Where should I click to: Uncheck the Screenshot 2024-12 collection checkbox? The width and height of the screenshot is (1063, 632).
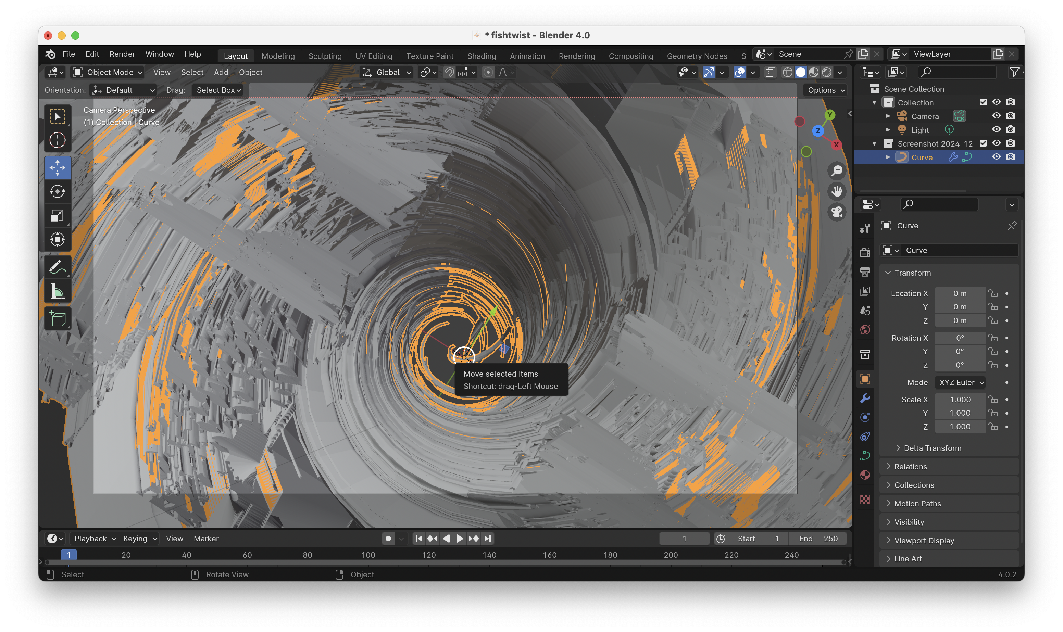[983, 143]
